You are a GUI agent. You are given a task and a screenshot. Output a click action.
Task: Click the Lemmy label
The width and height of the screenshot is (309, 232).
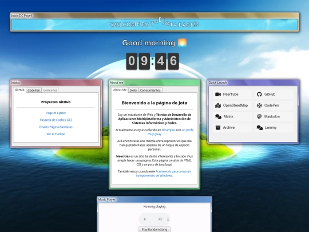(x=271, y=128)
